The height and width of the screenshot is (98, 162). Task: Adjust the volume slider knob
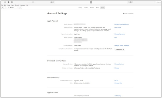click(x=33, y=2)
